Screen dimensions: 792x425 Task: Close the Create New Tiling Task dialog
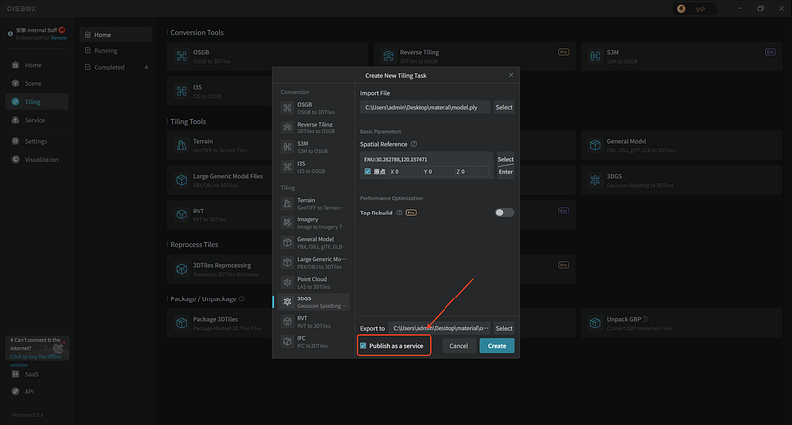pyautogui.click(x=511, y=75)
